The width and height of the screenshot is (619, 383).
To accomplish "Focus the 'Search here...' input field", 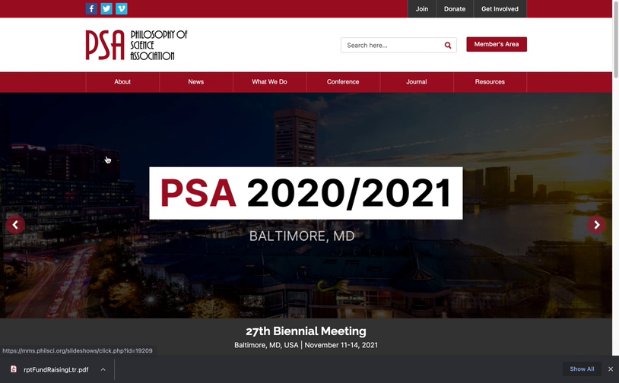I will (x=392, y=46).
